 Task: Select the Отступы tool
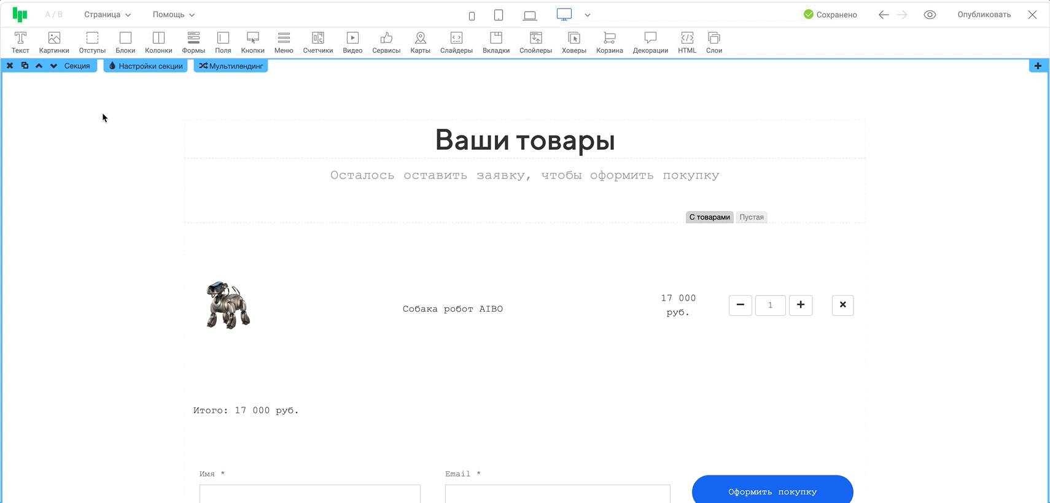(92, 42)
